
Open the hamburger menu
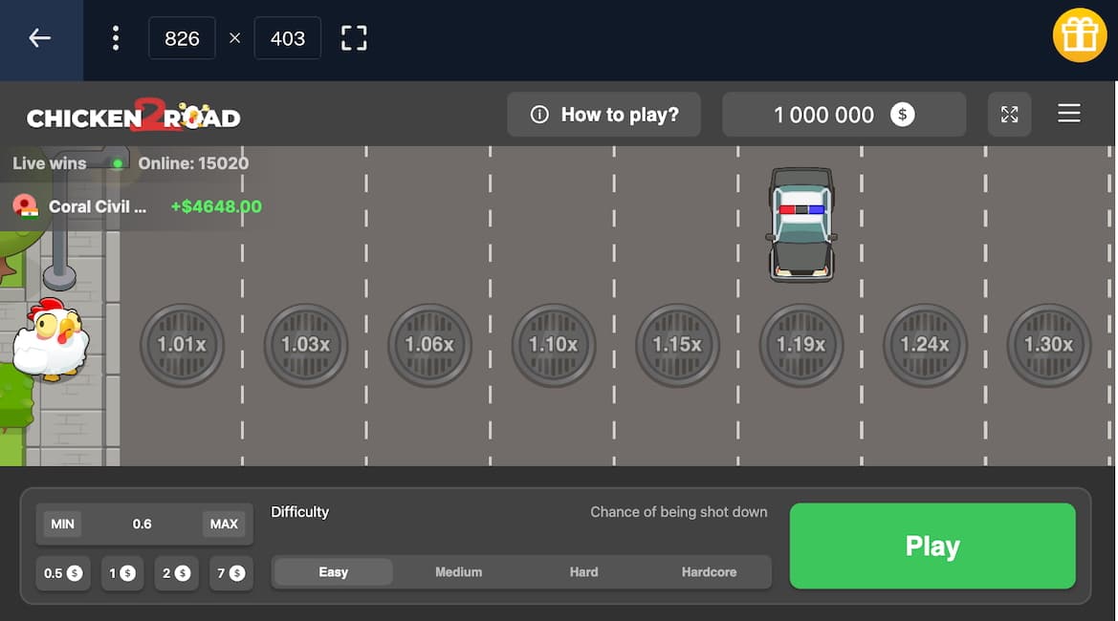coord(1068,115)
